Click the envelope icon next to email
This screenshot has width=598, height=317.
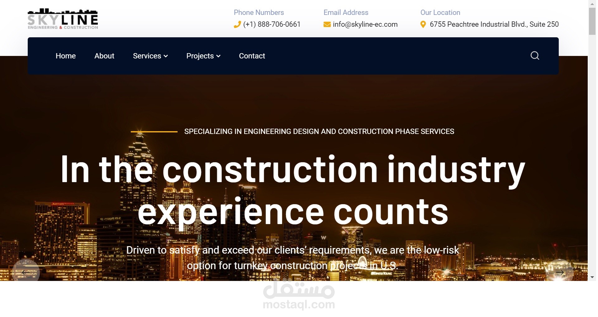[326, 24]
